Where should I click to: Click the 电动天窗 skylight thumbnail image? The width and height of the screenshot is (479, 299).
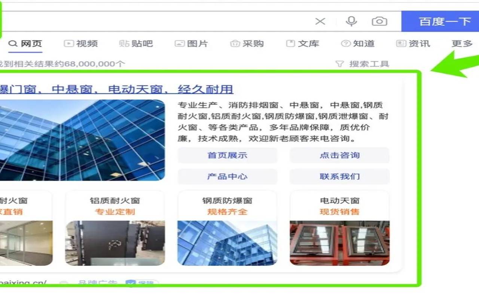(339, 243)
